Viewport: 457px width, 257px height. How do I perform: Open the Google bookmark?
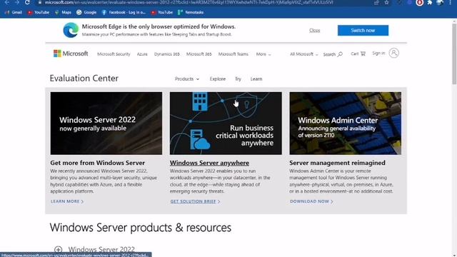pos(86,13)
